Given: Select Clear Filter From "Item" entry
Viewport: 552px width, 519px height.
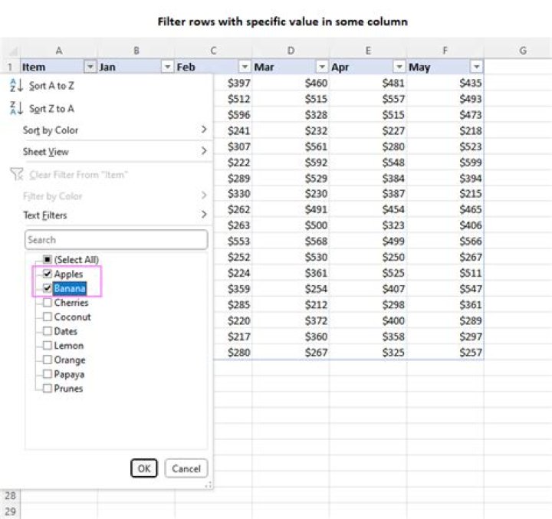Looking at the screenshot, I should tap(78, 175).
